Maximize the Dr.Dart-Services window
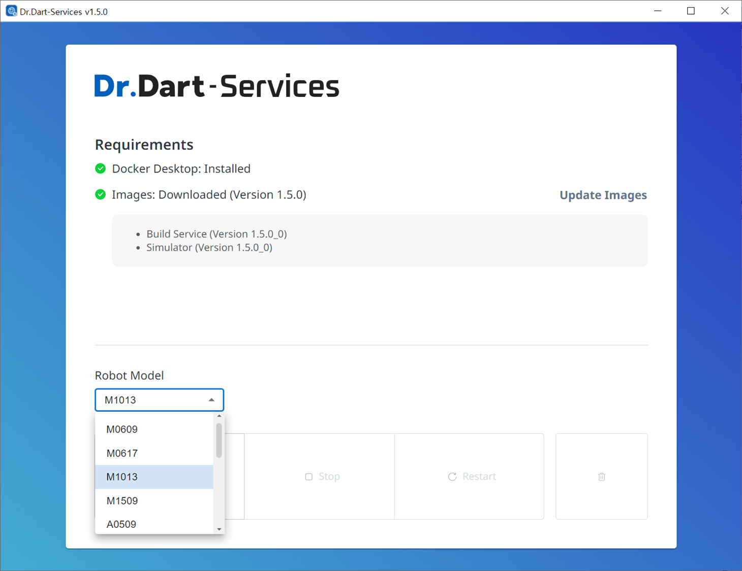This screenshot has height=571, width=742. pos(691,11)
